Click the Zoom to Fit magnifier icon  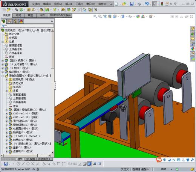coord(95,17)
